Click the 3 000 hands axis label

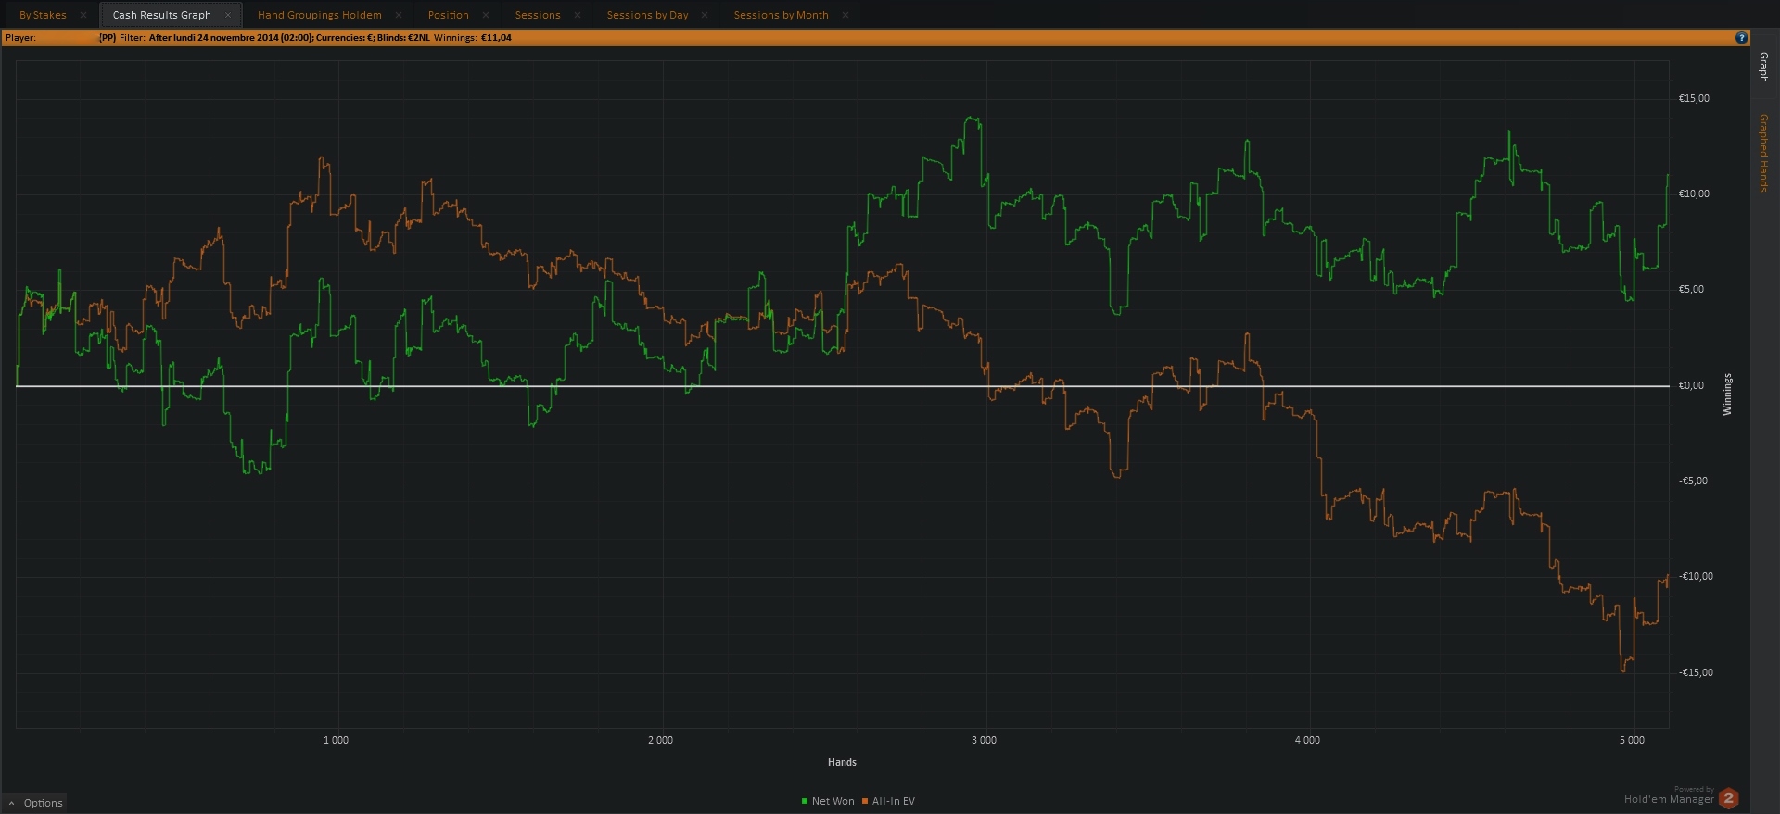984,741
